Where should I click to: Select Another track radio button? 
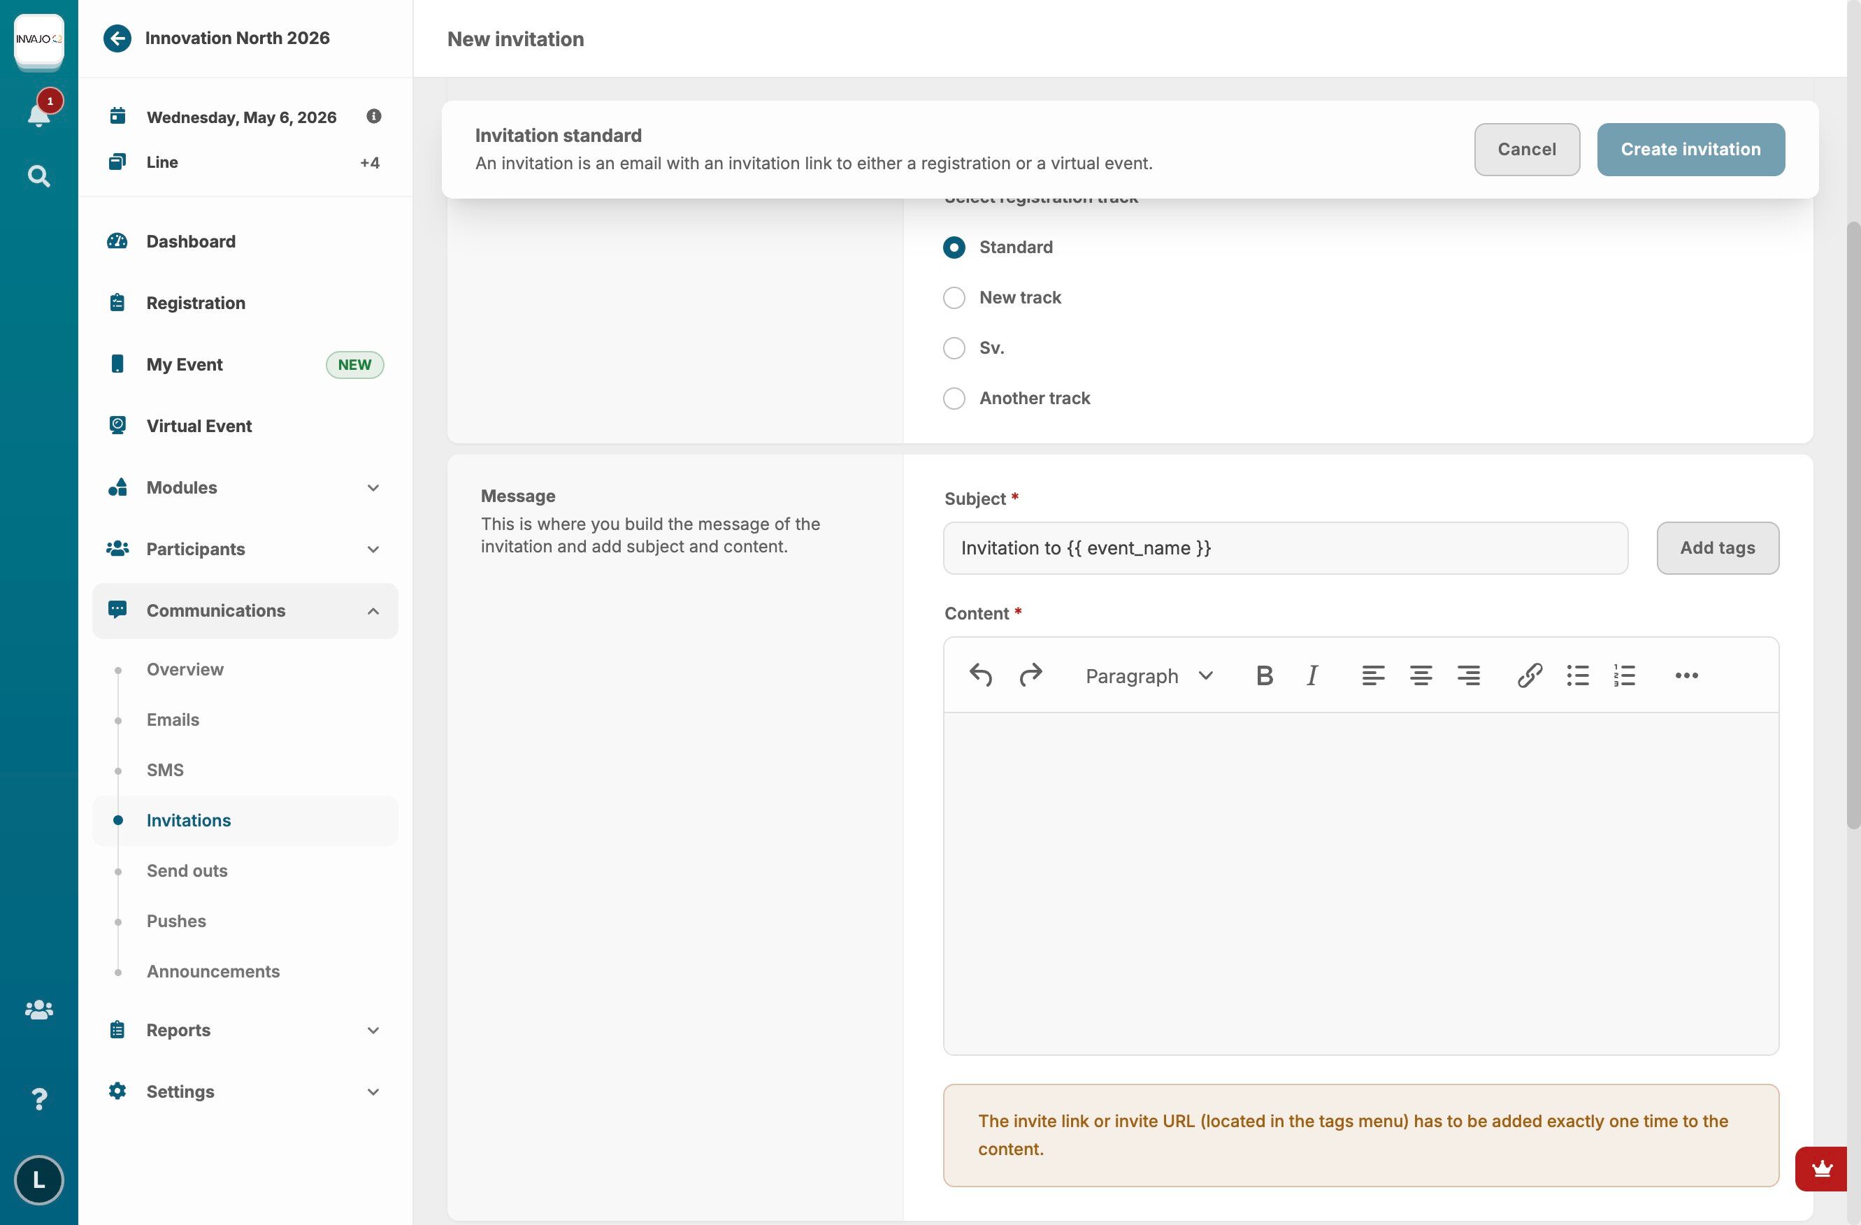(953, 398)
